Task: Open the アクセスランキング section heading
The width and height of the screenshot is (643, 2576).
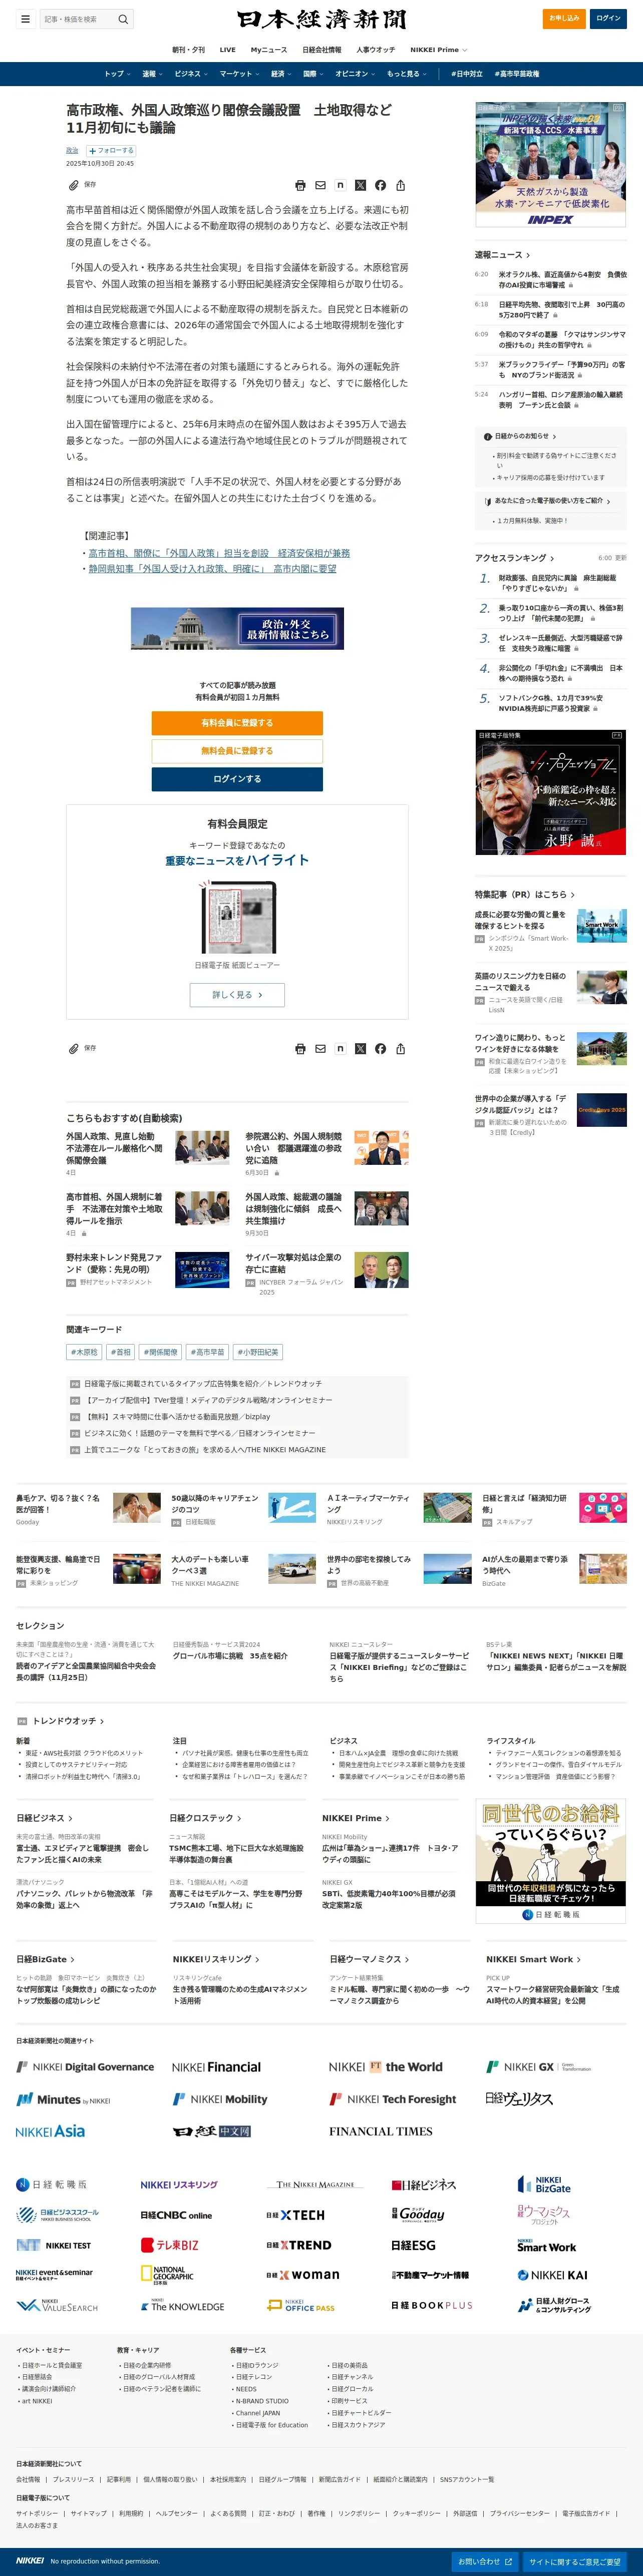Action: (514, 558)
